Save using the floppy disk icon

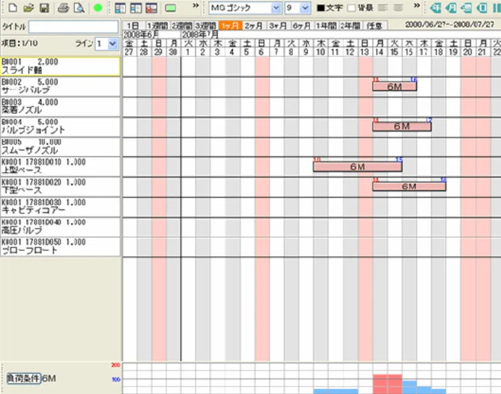[44, 8]
